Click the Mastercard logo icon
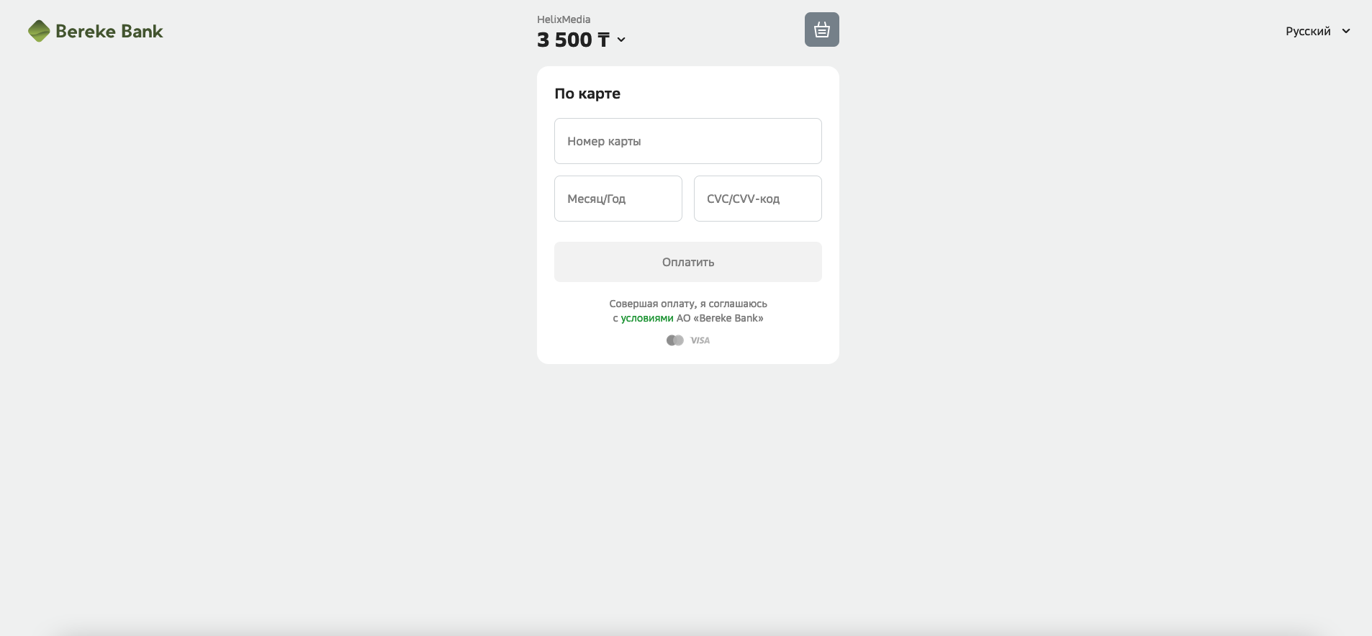Viewport: 1372px width, 636px height. click(674, 340)
